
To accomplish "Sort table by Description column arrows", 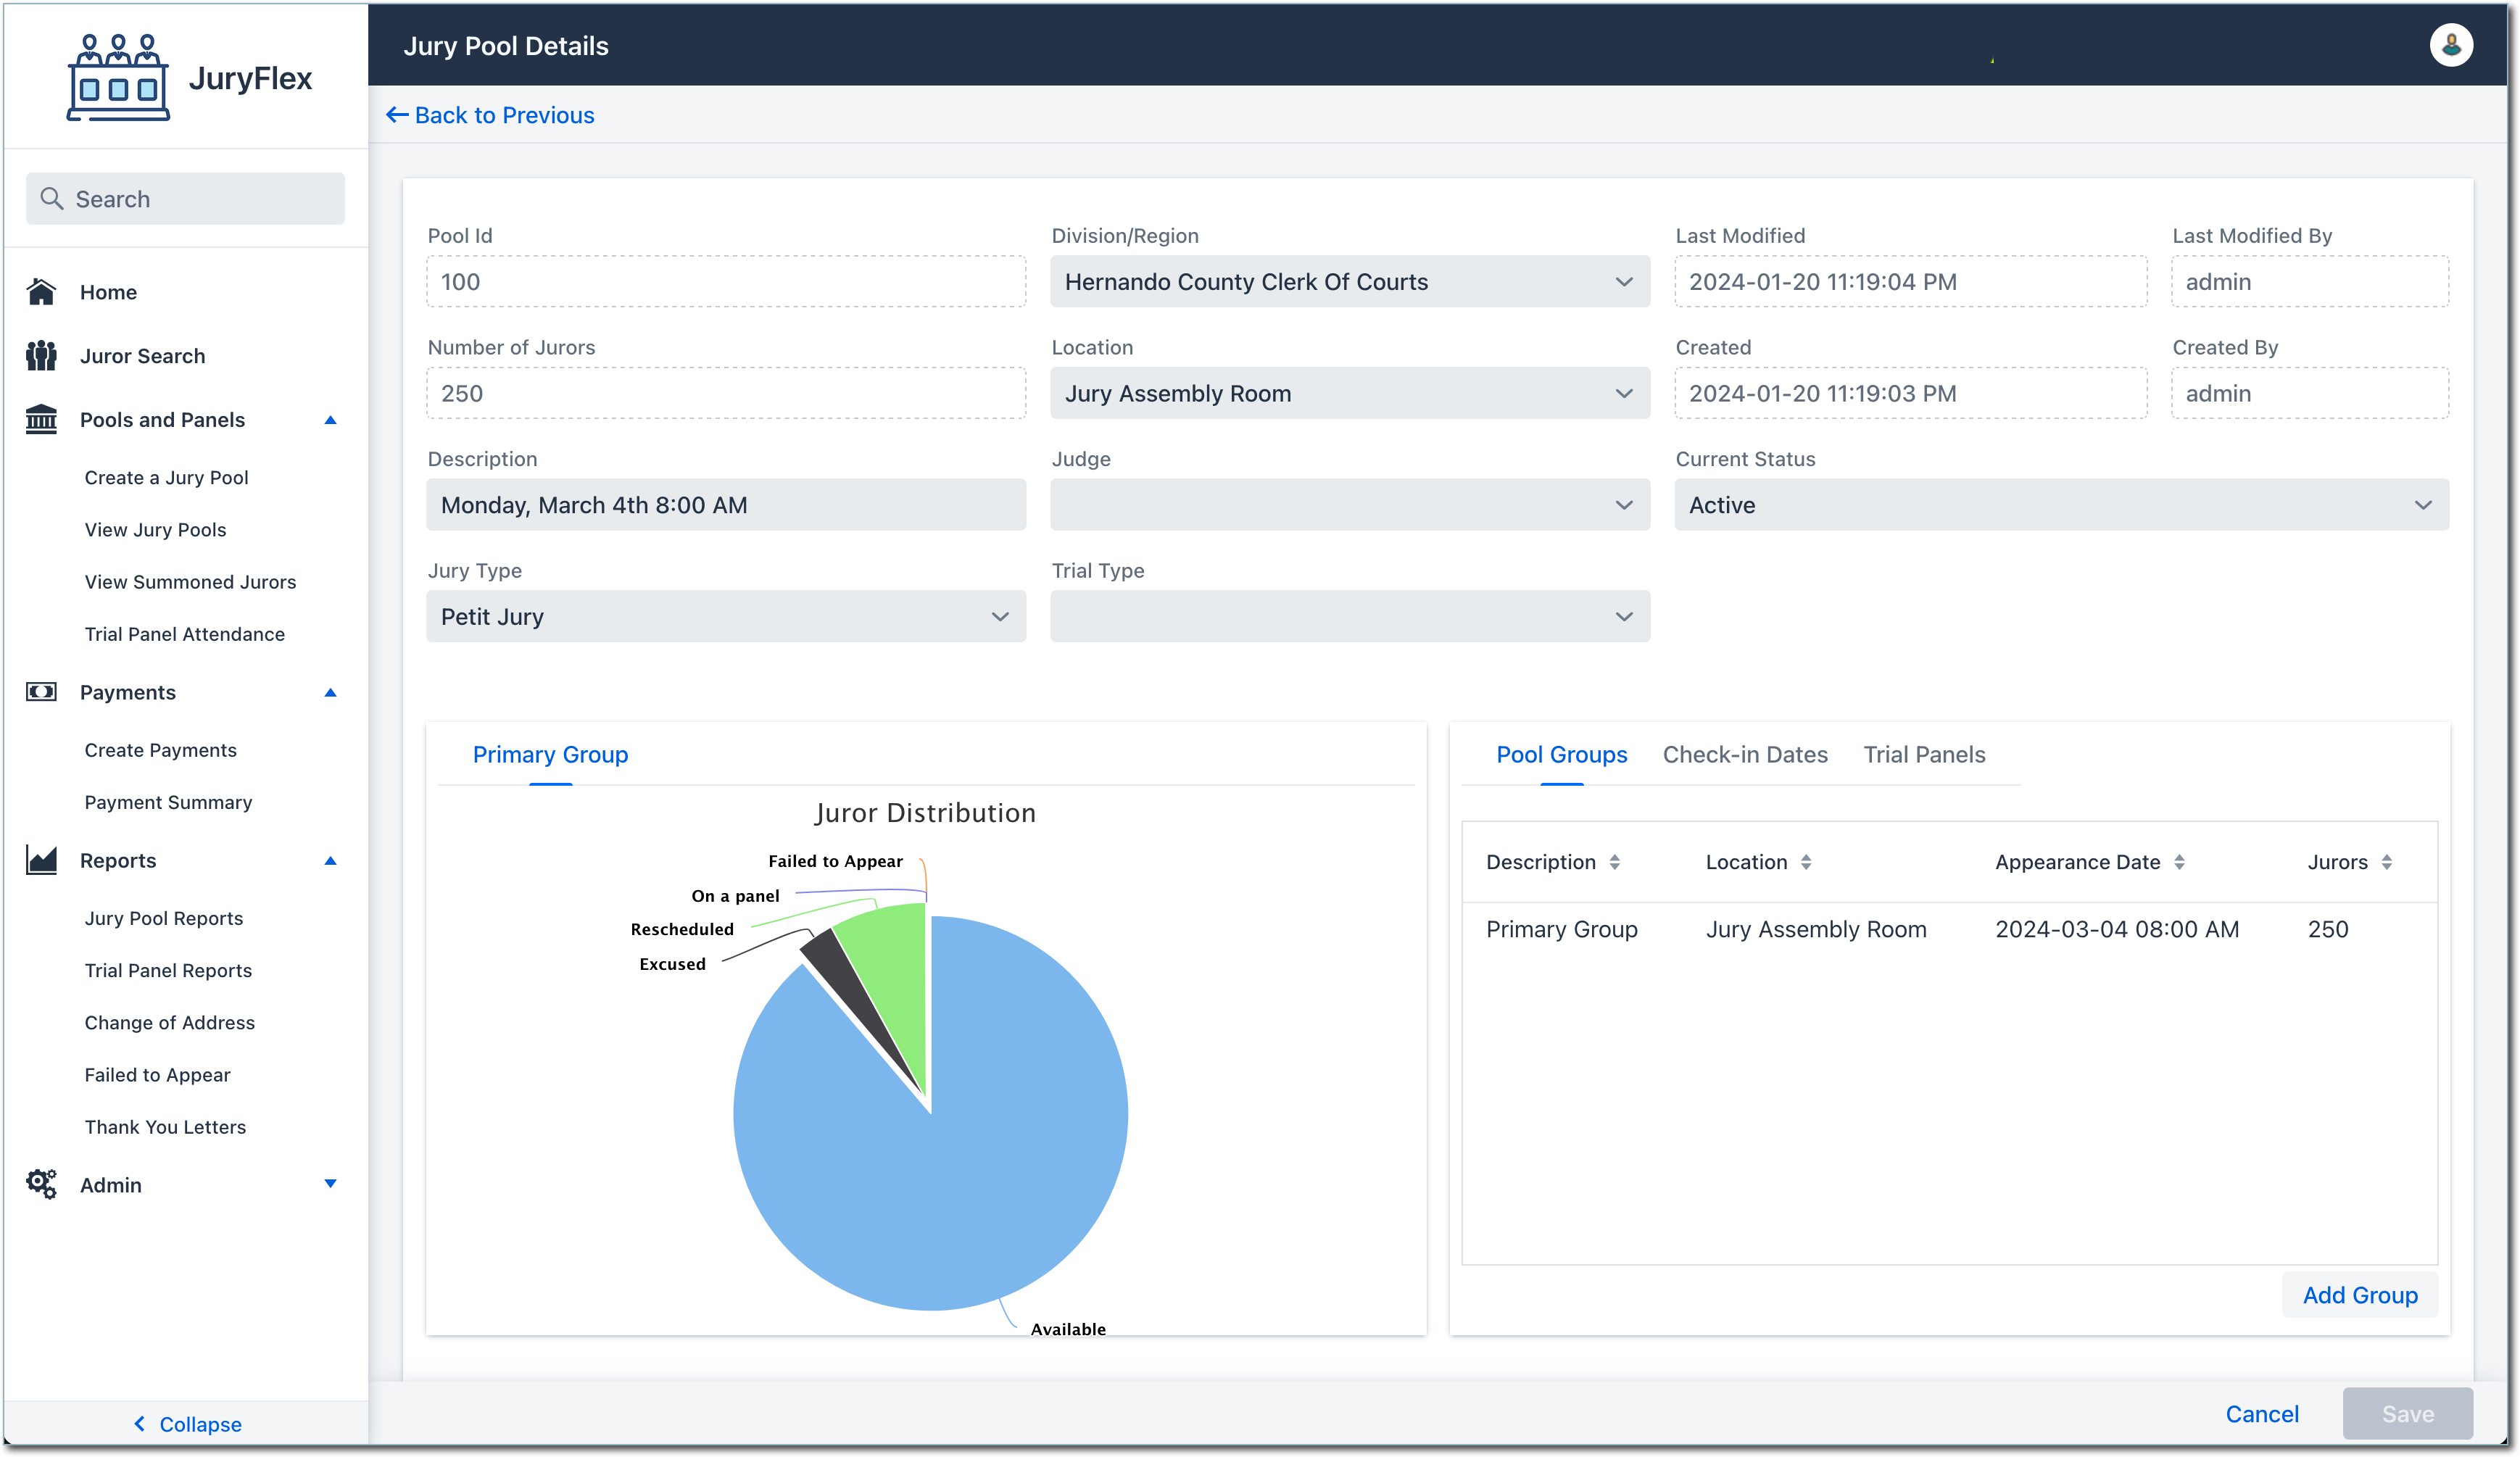I will coord(1614,862).
